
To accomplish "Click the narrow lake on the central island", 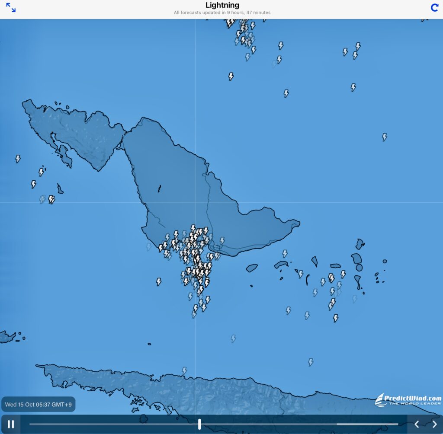I will tap(159, 189).
